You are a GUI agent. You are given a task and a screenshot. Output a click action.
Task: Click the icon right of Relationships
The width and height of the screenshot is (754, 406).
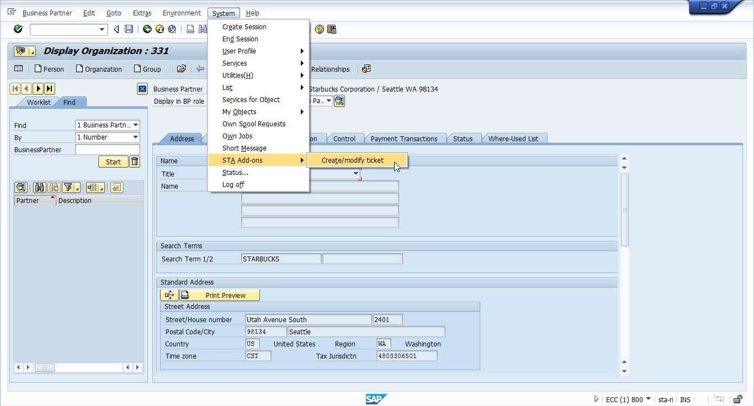pyautogui.click(x=366, y=69)
